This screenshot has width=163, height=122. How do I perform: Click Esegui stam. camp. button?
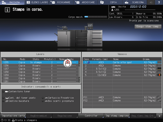click(148, 27)
